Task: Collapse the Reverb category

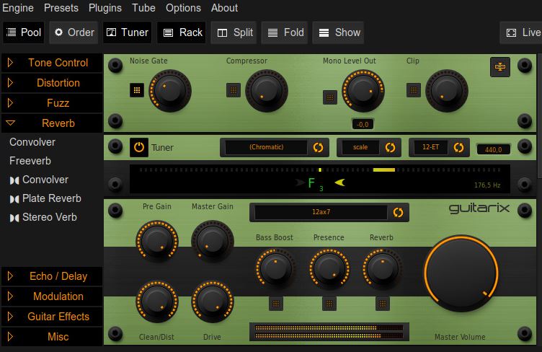Action: tap(52, 123)
